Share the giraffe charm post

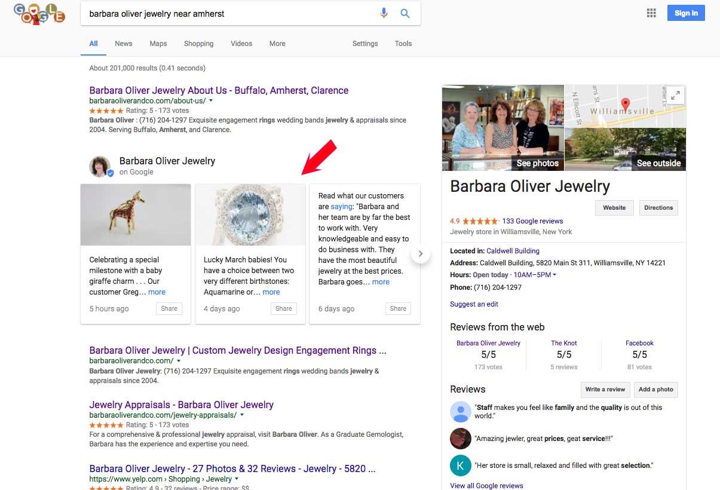pos(169,309)
